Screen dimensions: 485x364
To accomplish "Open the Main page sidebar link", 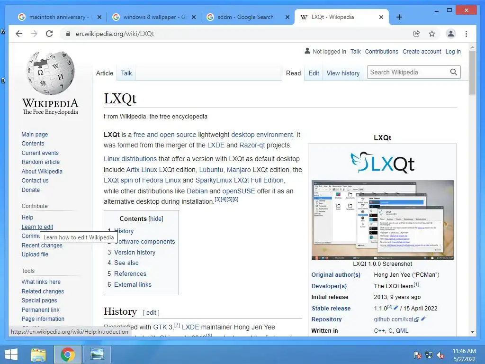I will click(x=35, y=134).
